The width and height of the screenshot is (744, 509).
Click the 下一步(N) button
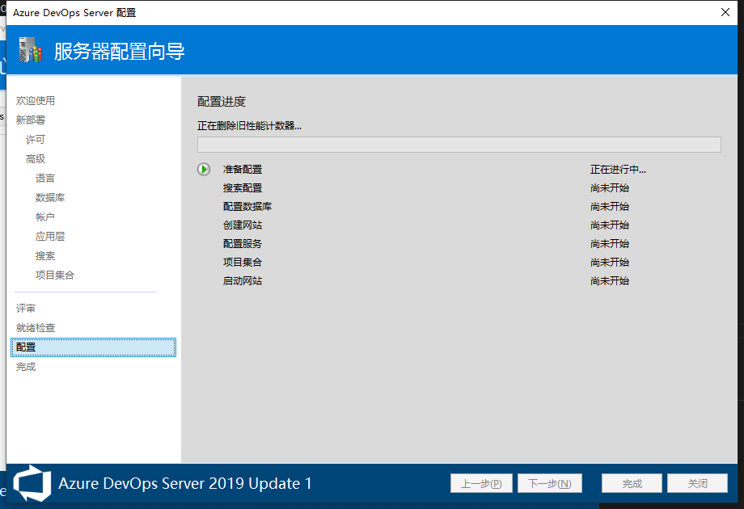pyautogui.click(x=549, y=483)
